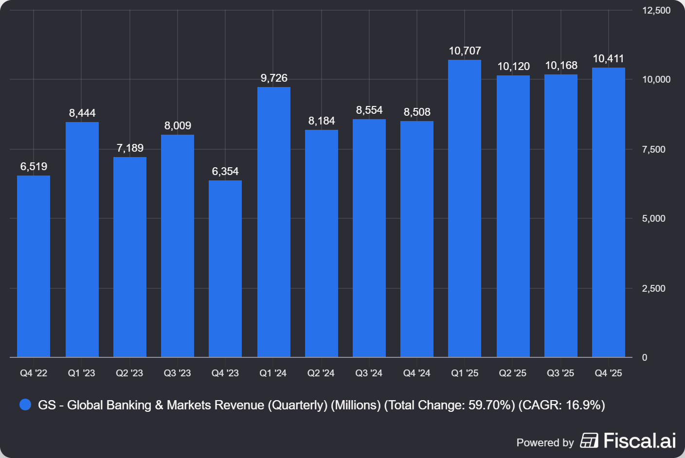The height and width of the screenshot is (458, 685).
Task: Click the 6,354 data label
Action: (225, 172)
